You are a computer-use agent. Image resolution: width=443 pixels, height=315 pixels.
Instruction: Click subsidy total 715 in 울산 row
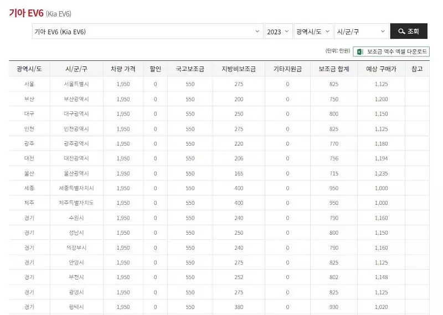[x=334, y=173]
